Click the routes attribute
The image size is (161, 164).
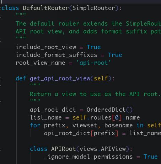(101, 118)
